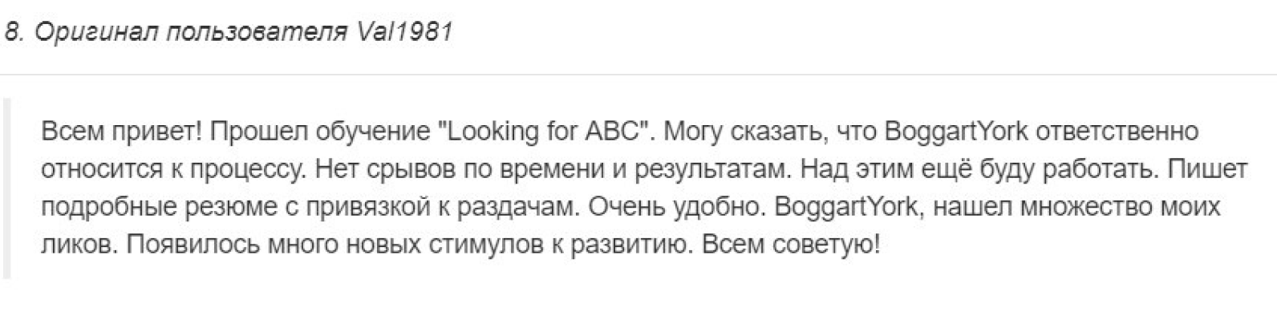Click the horizontal divider under the heading
This screenshot has width=1277, height=324.
(638, 75)
